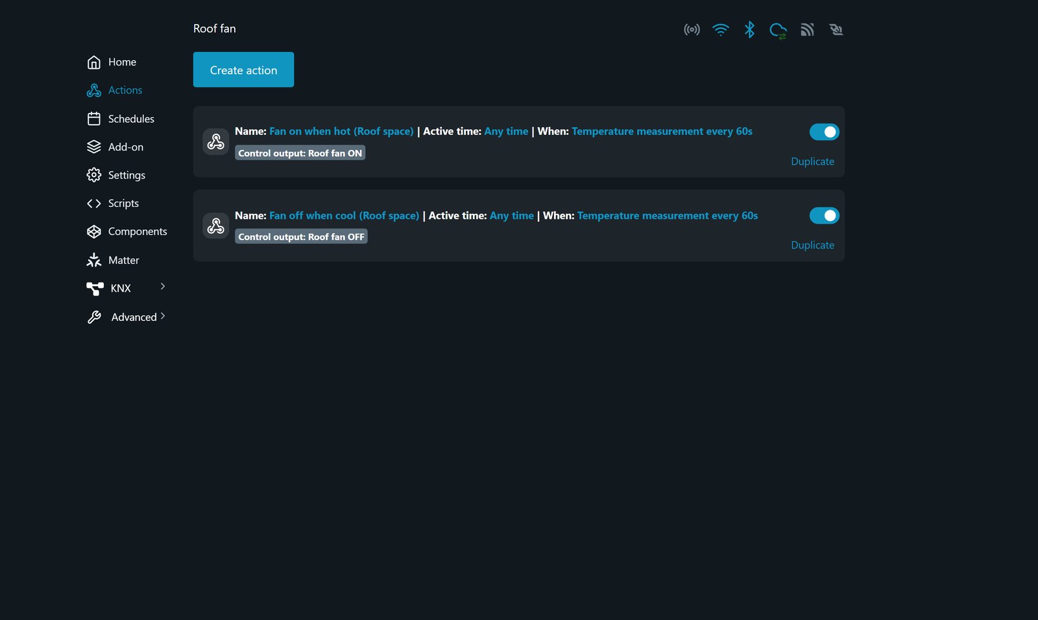Click the Advanced wrench icon

tap(94, 317)
